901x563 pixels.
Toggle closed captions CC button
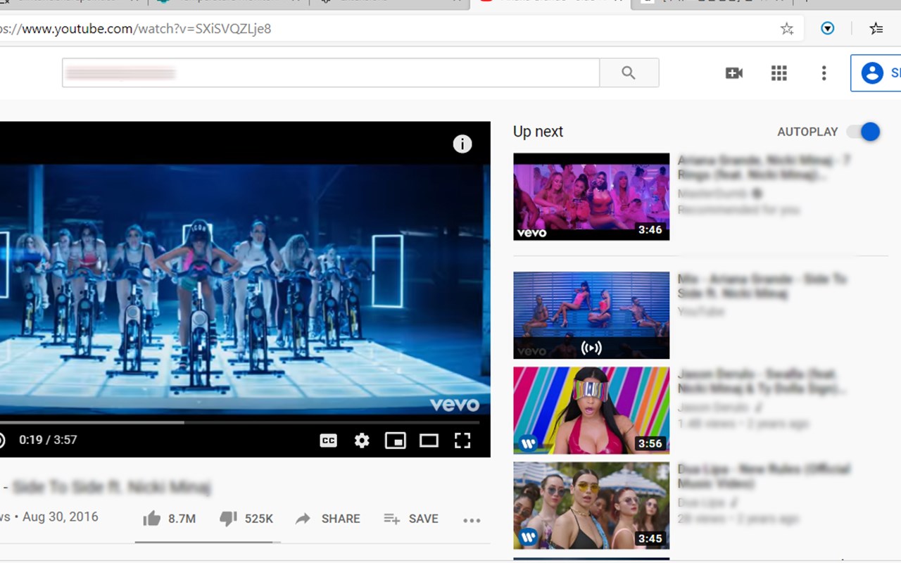[329, 441]
